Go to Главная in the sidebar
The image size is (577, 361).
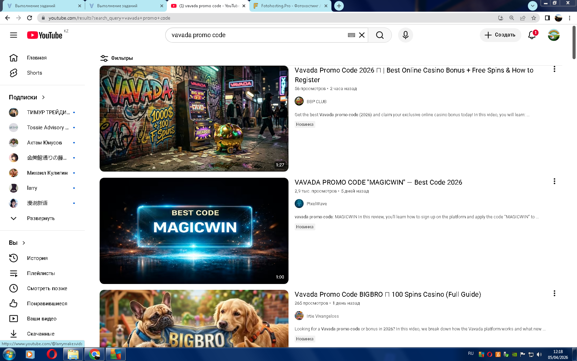pos(37,58)
